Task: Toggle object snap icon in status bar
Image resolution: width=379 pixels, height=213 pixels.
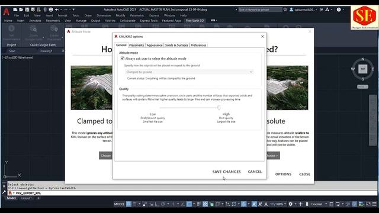Action: pyautogui.click(x=189, y=204)
